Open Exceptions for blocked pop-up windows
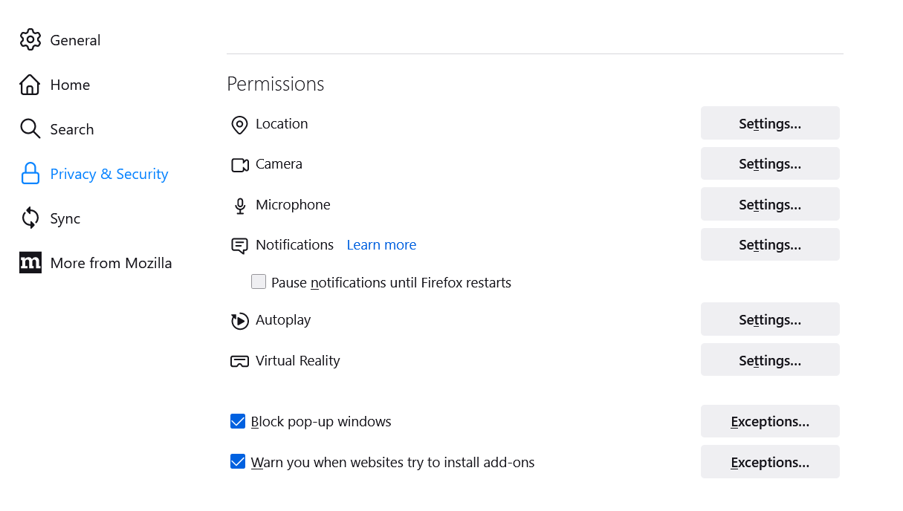Image resolution: width=903 pixels, height=511 pixels. tap(770, 422)
